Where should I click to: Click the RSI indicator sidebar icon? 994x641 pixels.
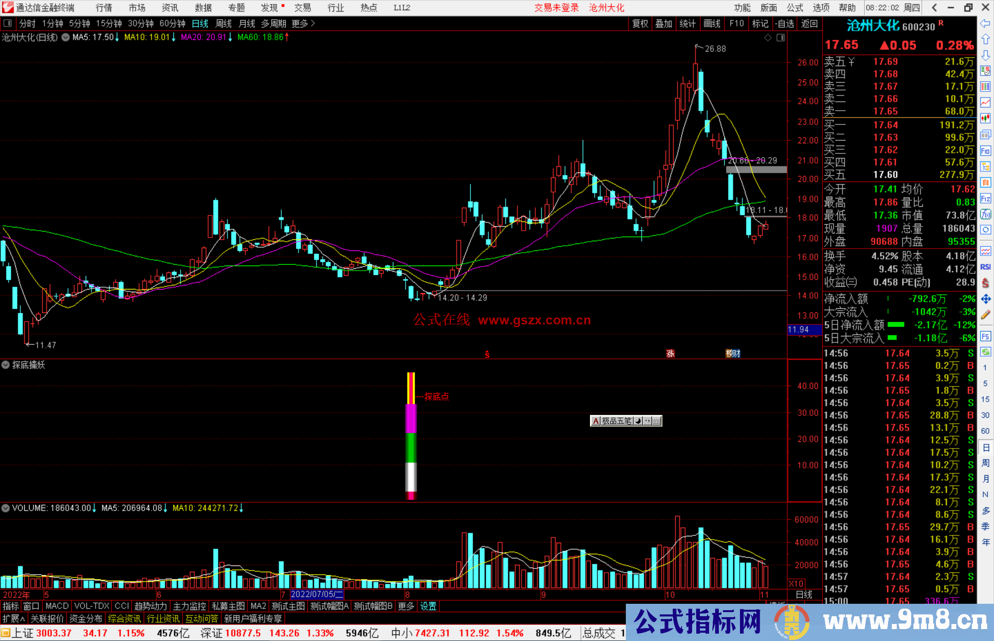tap(985, 267)
